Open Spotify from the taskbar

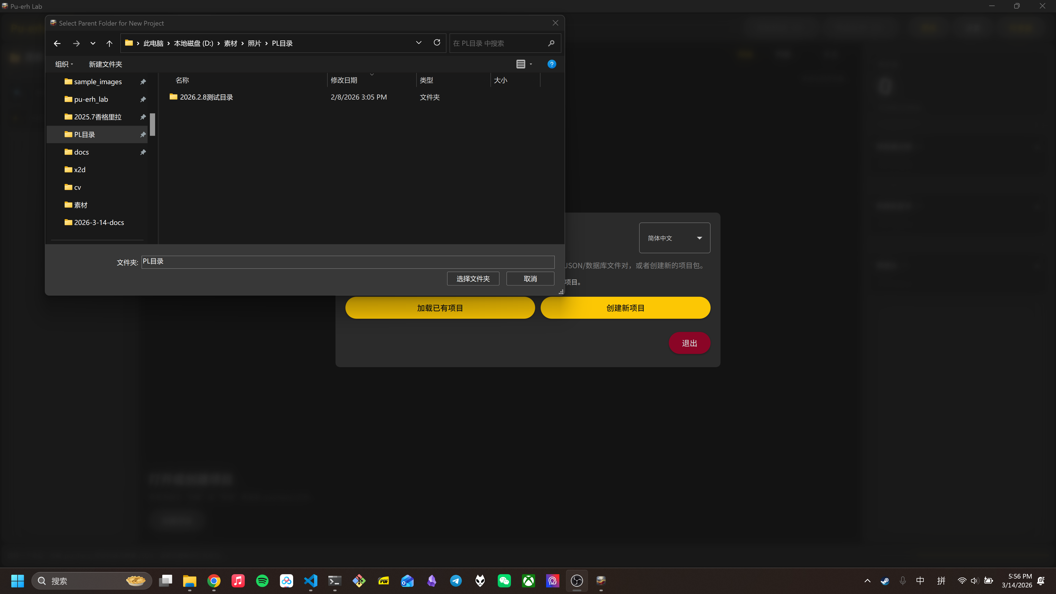pos(262,581)
